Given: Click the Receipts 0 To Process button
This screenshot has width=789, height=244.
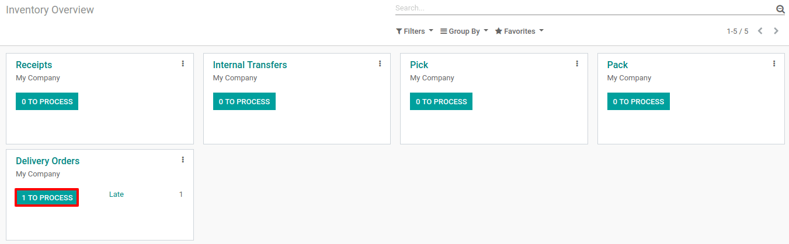Looking at the screenshot, I should tap(47, 101).
